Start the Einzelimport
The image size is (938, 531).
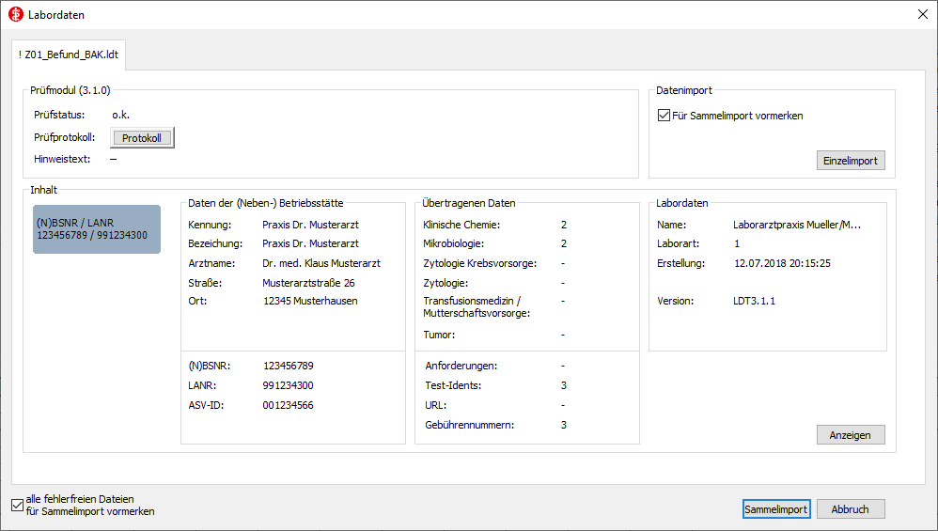pyautogui.click(x=850, y=161)
